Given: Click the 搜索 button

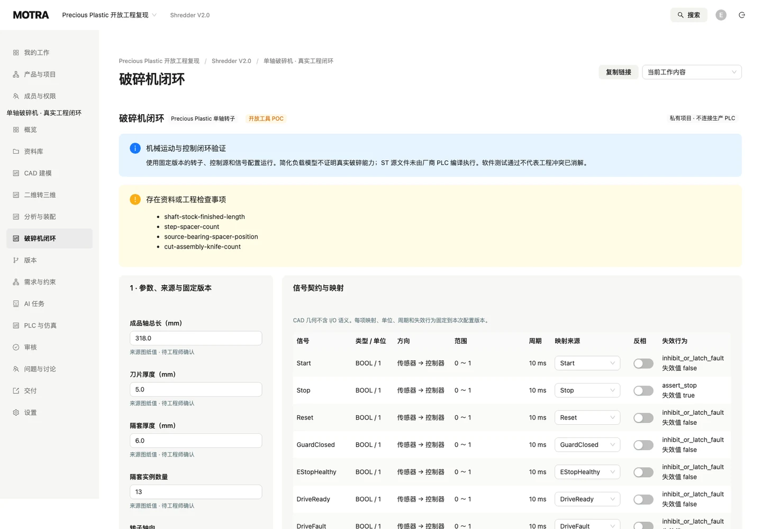Looking at the screenshot, I should coord(689,15).
